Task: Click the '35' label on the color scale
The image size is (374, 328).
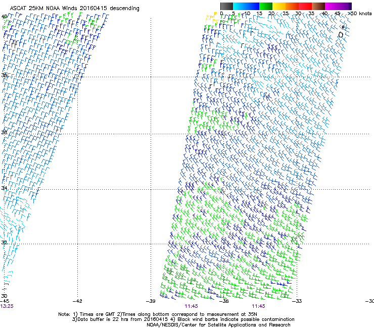Action: click(311, 14)
